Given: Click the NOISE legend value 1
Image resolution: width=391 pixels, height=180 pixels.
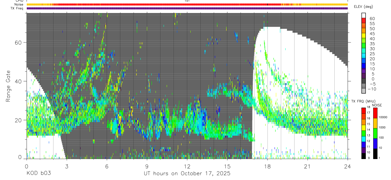Looking at the screenshot, I should click(x=380, y=158).
